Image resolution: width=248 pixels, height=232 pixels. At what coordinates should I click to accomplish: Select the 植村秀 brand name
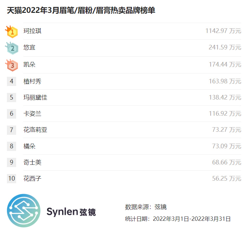point(33,81)
